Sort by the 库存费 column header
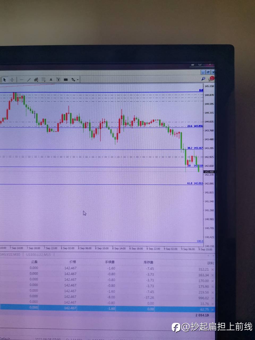The image size is (255, 340). click(148, 262)
